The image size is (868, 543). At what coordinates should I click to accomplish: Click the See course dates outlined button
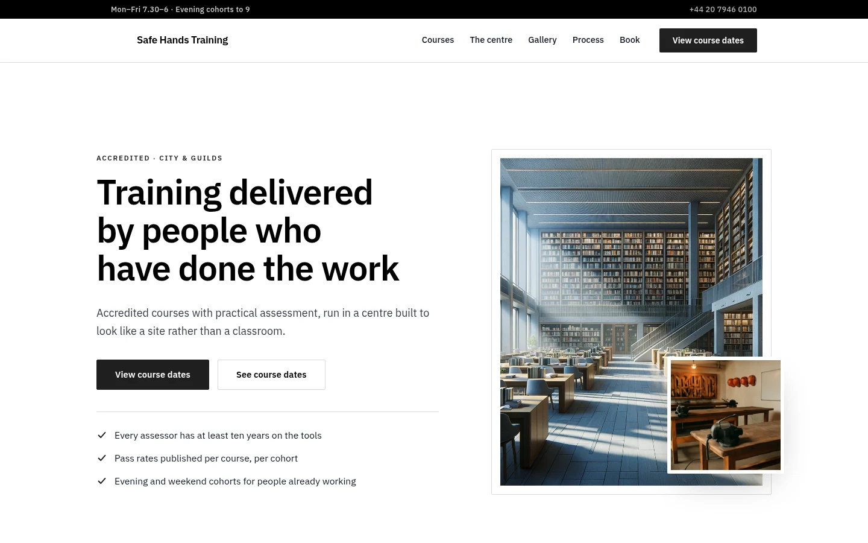pyautogui.click(x=271, y=375)
